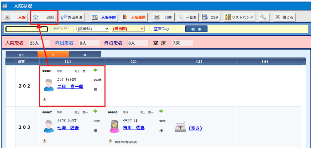This screenshot has width=311, height=148.
Task: Expand the (診療科) department dropdown
Action: click(x=93, y=29)
